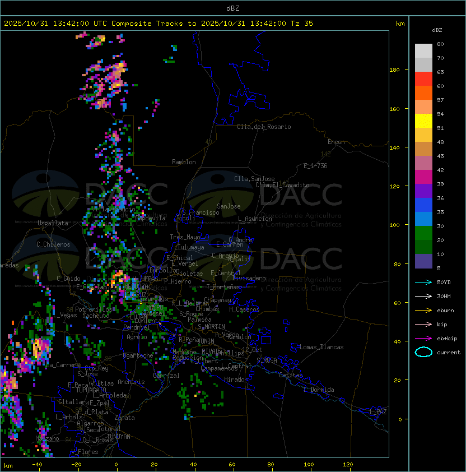Click the '2025/10/31 13:42:00 UTC Composite Tracks' header text
The image size is (466, 472).
pos(94,24)
